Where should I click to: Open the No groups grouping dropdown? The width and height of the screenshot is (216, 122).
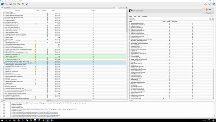(66, 101)
